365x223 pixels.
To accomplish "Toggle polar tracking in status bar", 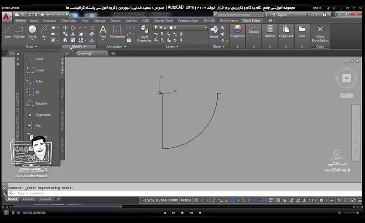I will point(233,200).
